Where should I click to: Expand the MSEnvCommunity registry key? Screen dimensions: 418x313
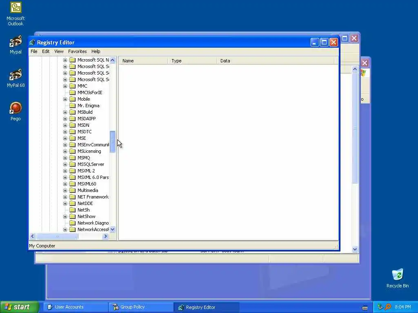pyautogui.click(x=65, y=145)
